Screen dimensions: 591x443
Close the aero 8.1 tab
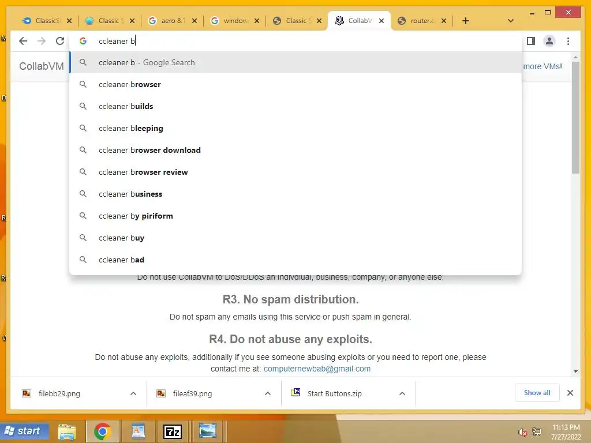click(194, 21)
